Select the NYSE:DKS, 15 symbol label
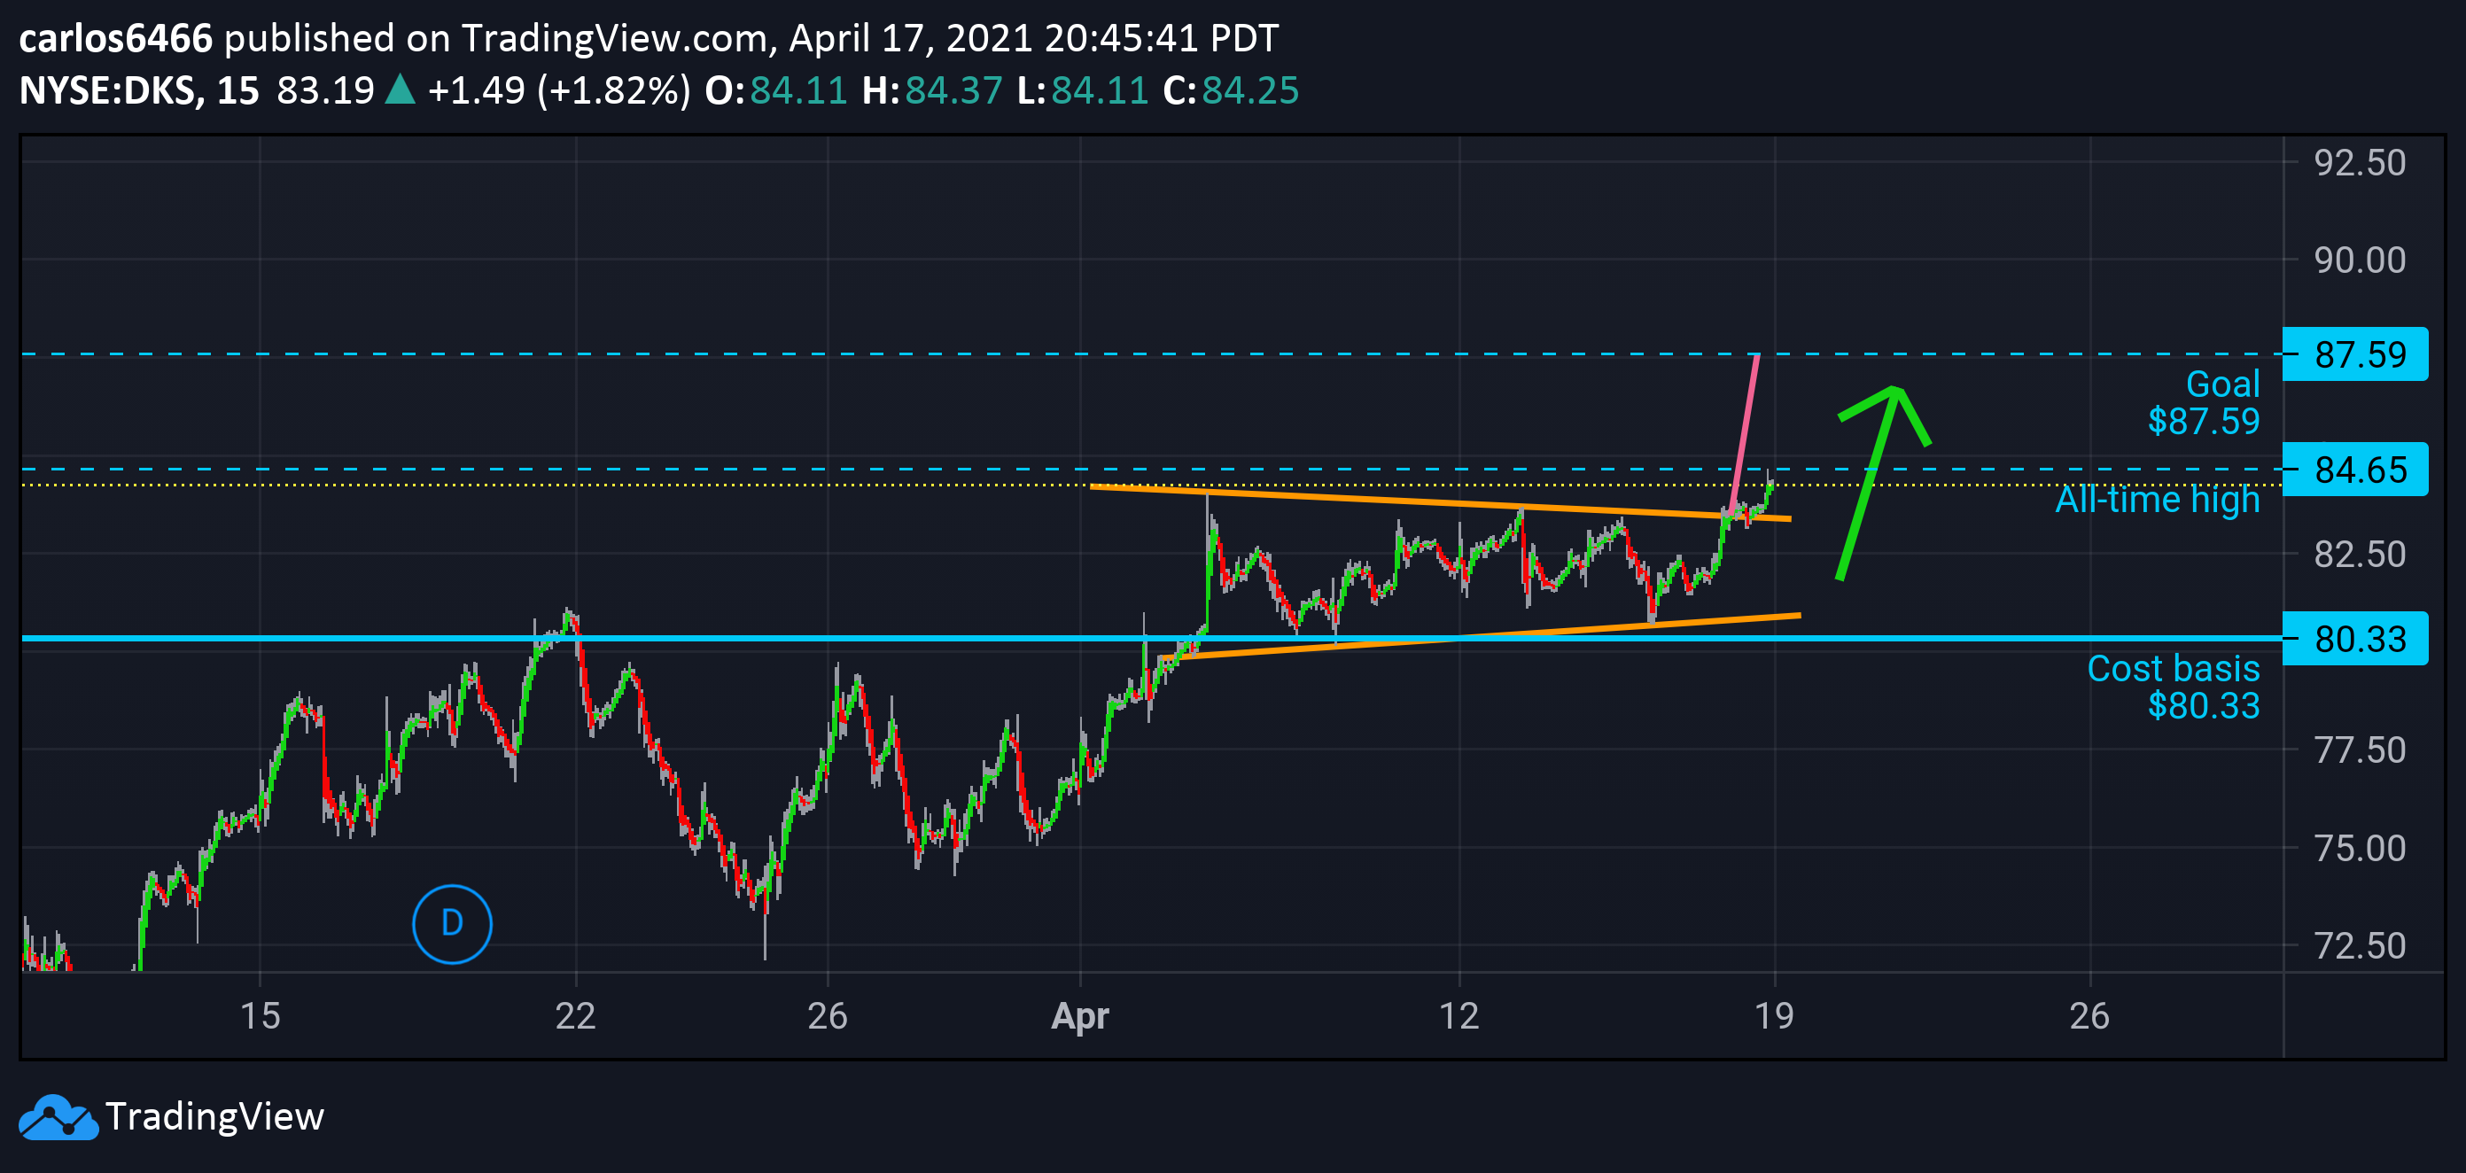This screenshot has width=2466, height=1173. pyautogui.click(x=140, y=91)
